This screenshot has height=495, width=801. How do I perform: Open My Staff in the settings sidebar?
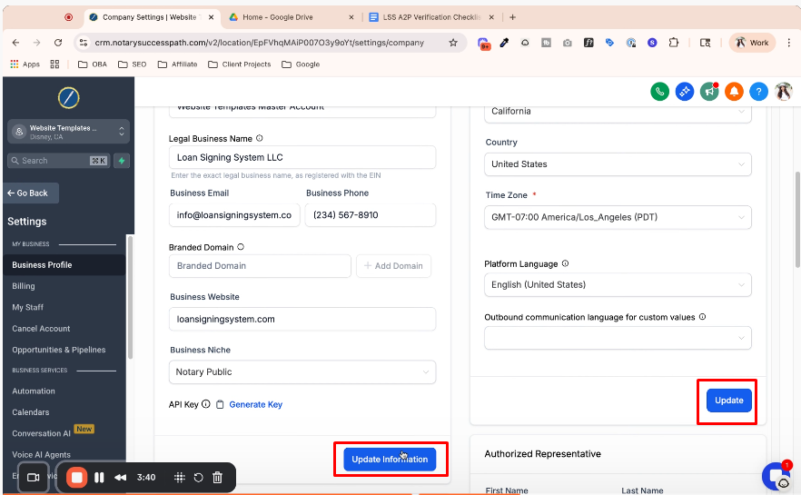[27, 307]
